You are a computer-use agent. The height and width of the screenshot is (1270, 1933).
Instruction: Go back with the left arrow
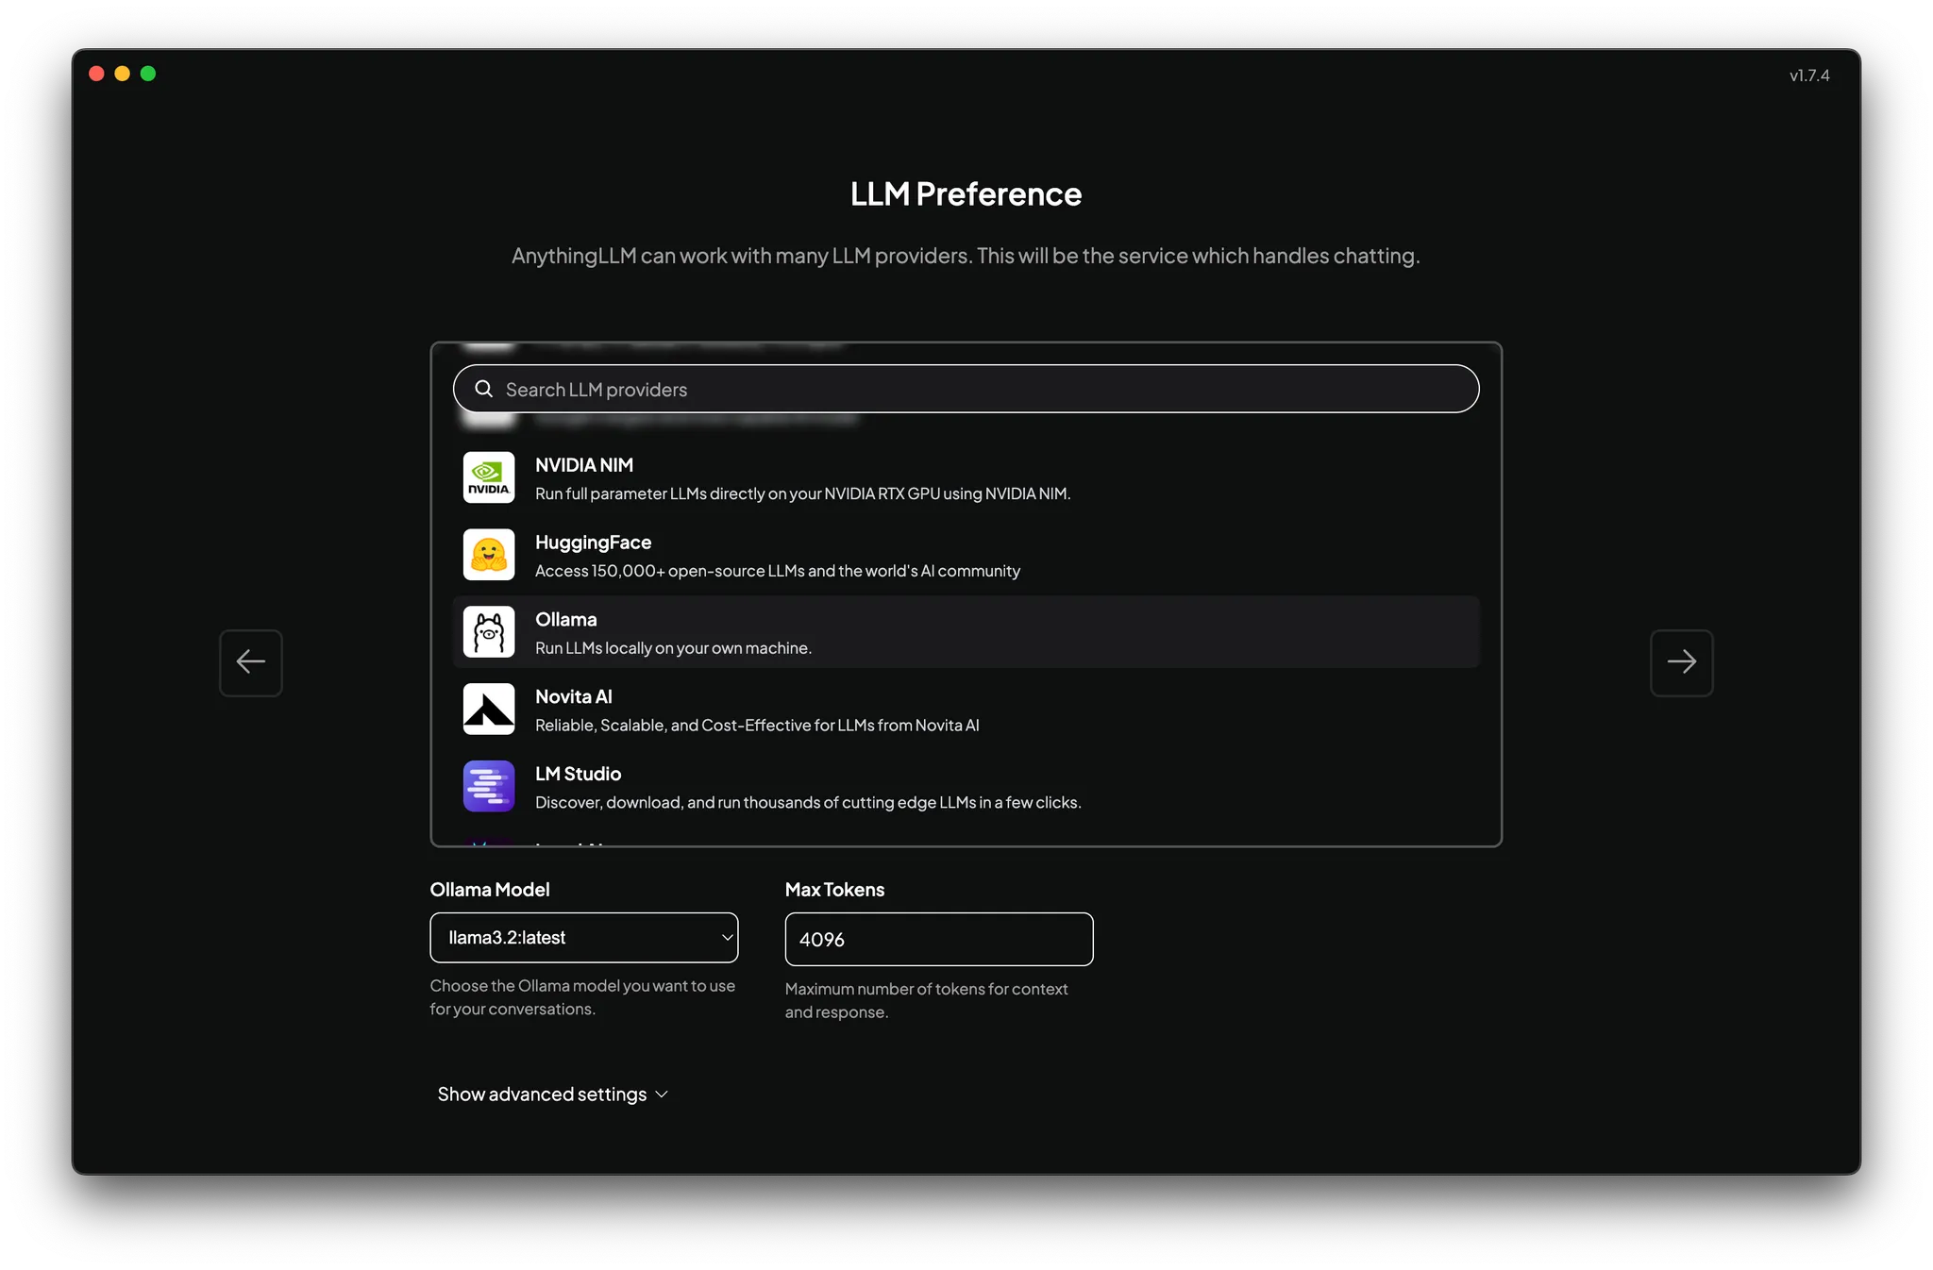(251, 662)
